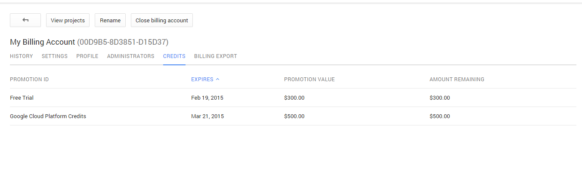Select the Credits tab
Image resolution: width=582 pixels, height=186 pixels.
[x=174, y=56]
